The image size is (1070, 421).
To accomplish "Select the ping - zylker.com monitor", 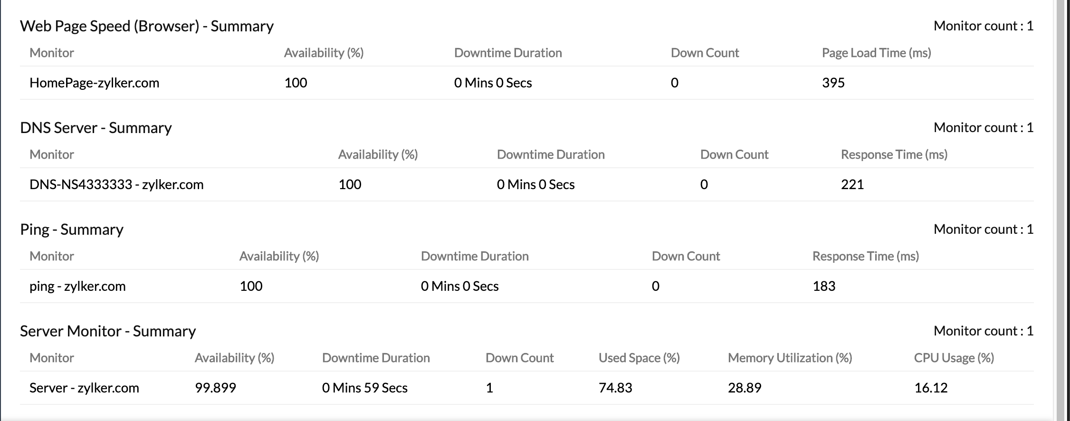I will click(x=77, y=286).
